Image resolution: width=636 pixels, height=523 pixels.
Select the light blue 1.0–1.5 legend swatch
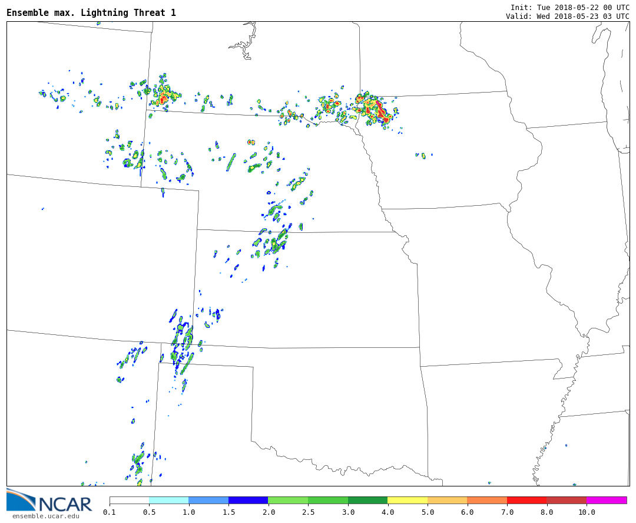(208, 500)
